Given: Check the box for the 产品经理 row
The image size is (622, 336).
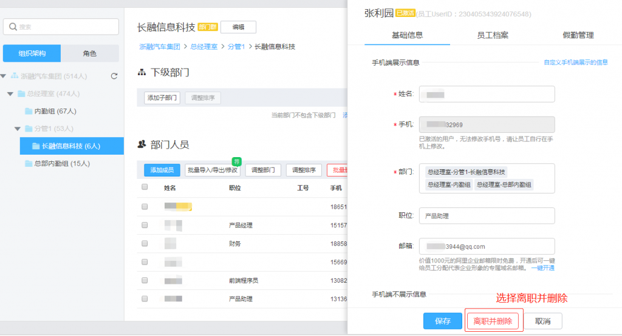Looking at the screenshot, I should point(145,225).
